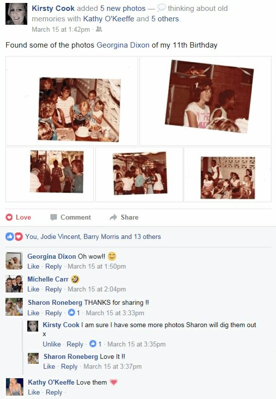Open the '5 new photos' album link
Screen dimensions: 276x399
tap(123, 8)
